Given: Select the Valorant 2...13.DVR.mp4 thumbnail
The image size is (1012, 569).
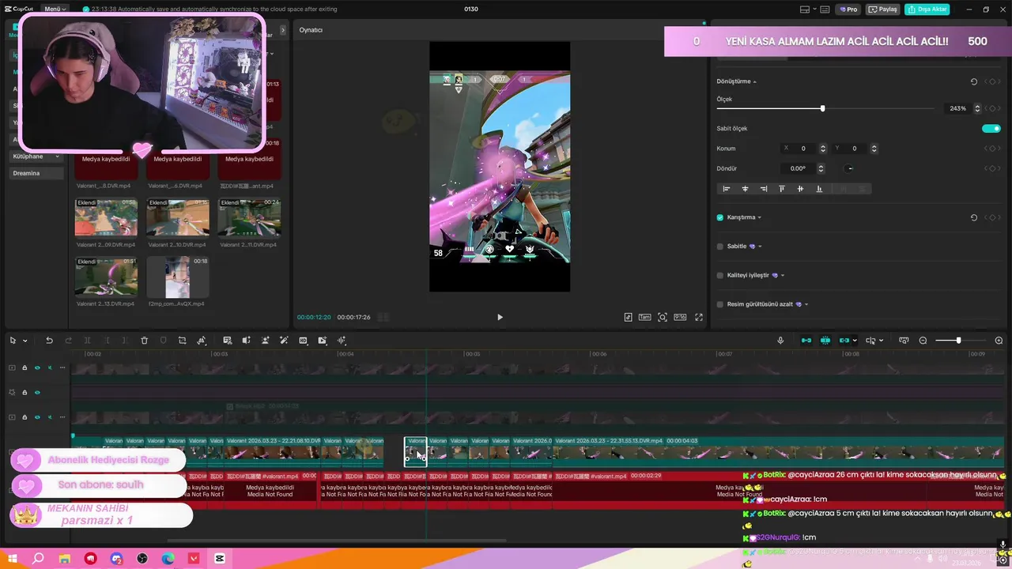Looking at the screenshot, I should click(106, 277).
